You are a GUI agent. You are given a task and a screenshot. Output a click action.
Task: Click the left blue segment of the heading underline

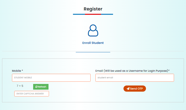[79, 14]
